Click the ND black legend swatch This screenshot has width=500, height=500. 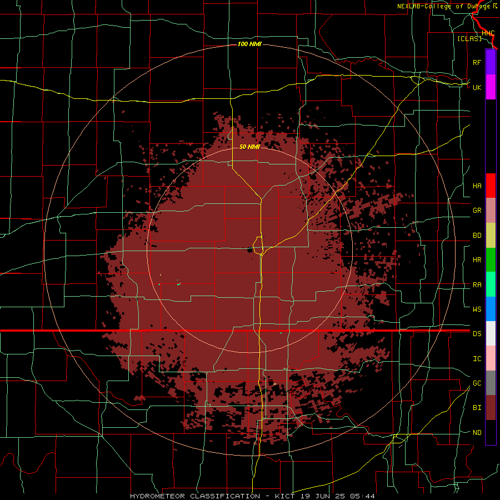491,432
